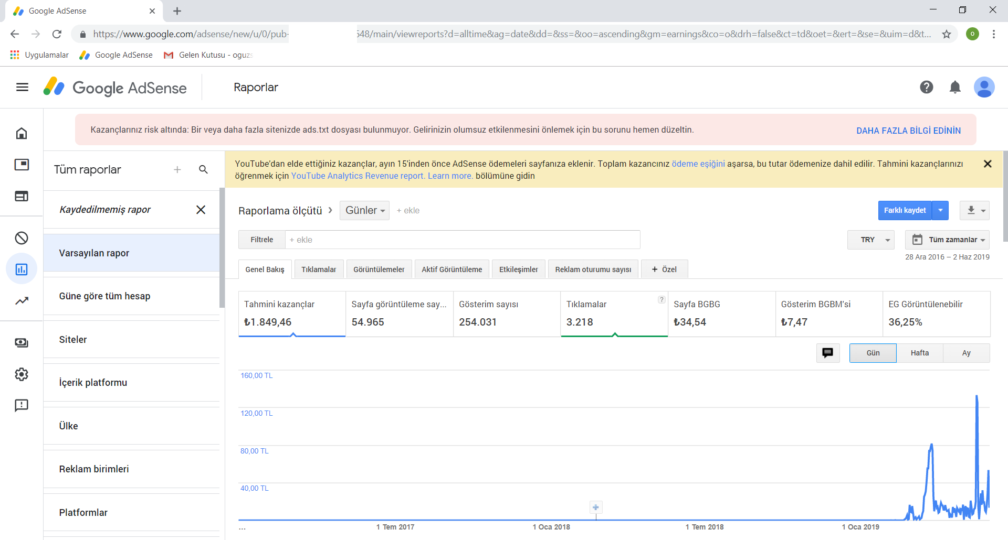This screenshot has height=540, width=1008.
Task: Open the Tüm zamanlar date range picker
Action: [947, 240]
